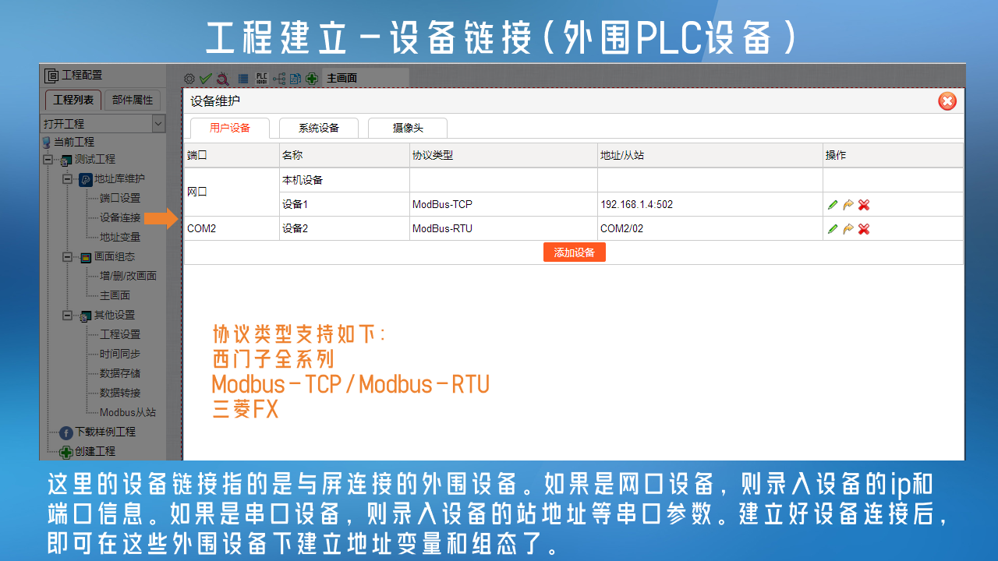Select 地址变量 in the project tree

coord(120,237)
